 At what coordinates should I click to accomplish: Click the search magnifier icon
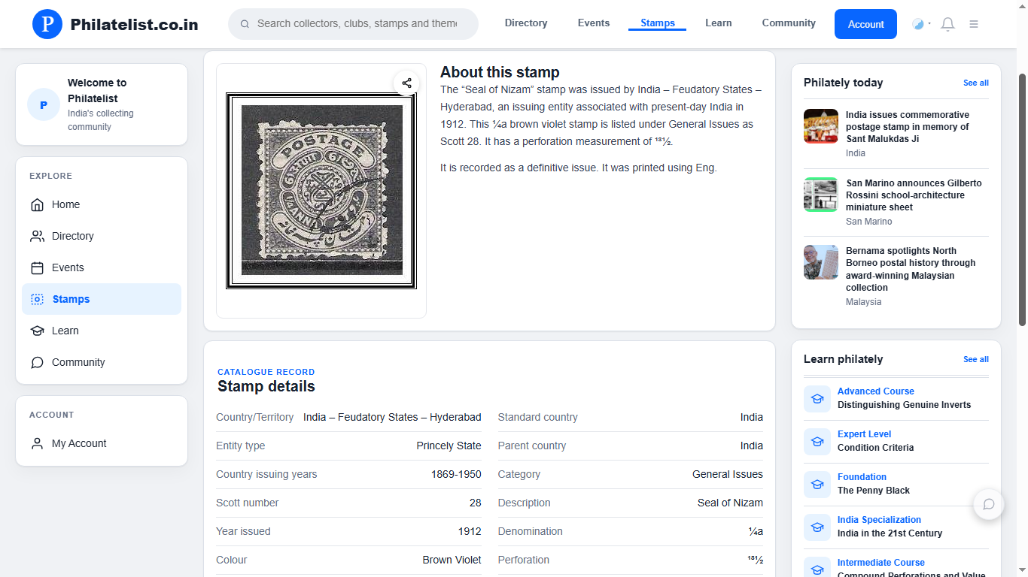click(x=245, y=24)
